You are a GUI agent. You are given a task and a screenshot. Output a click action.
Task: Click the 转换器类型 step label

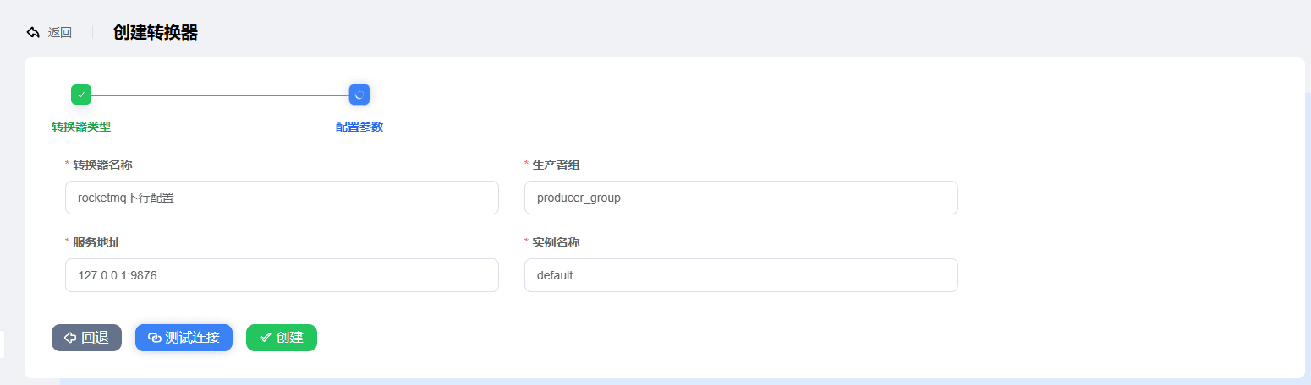(81, 127)
